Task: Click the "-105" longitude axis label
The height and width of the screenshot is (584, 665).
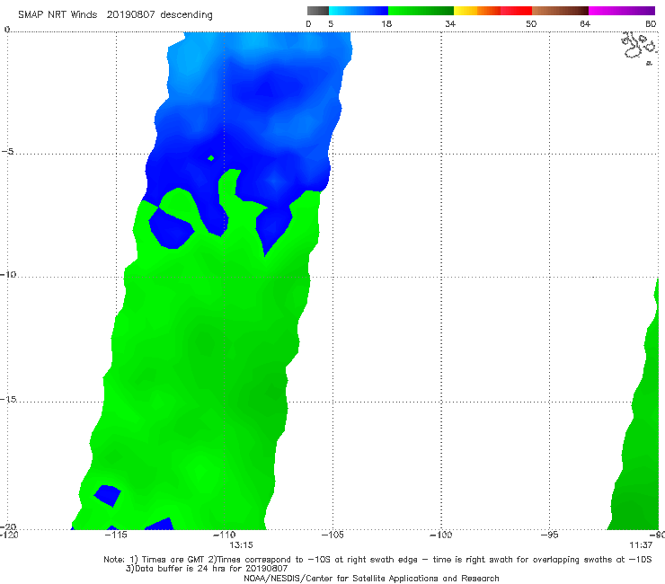Action: (332, 535)
